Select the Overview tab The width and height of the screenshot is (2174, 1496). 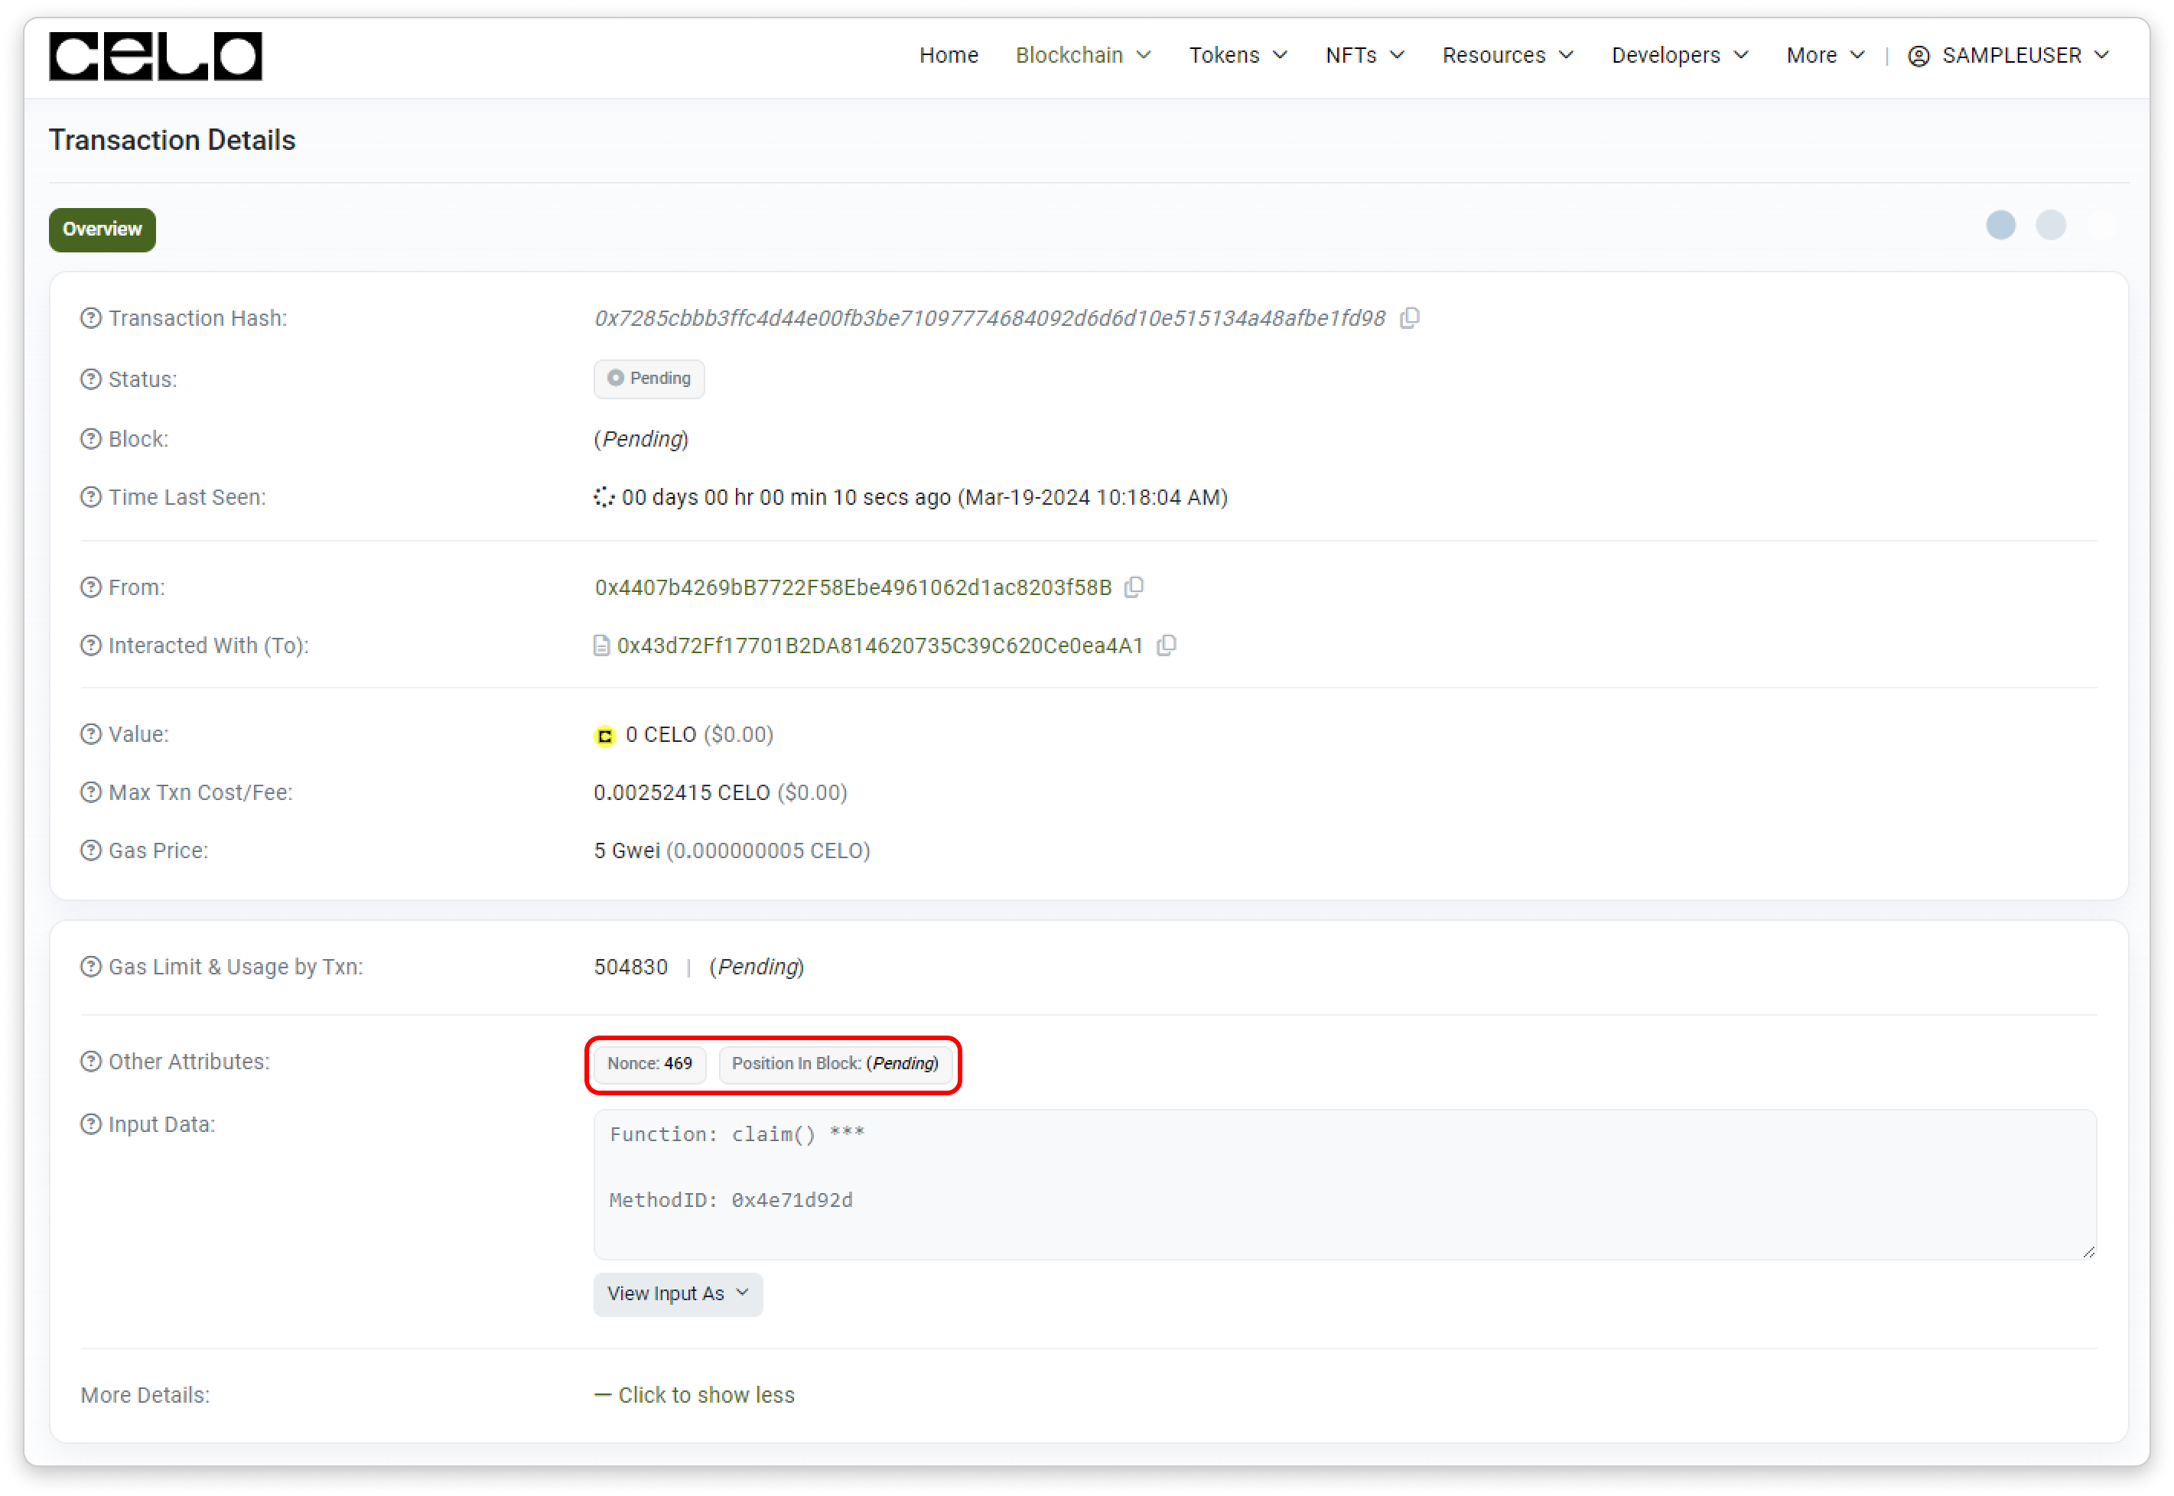pos(103,229)
